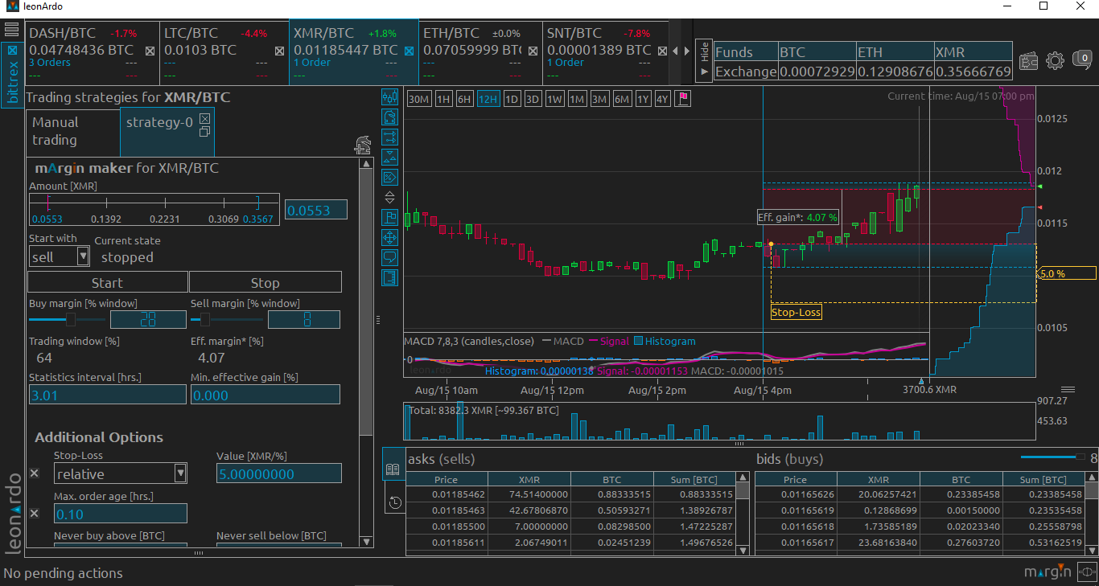The width and height of the screenshot is (1099, 586).
Task: Click the Statistics interval field 3.01
Action: click(x=108, y=395)
